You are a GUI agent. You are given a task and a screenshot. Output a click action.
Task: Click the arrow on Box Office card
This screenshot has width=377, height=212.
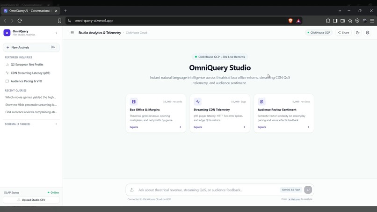point(181,127)
